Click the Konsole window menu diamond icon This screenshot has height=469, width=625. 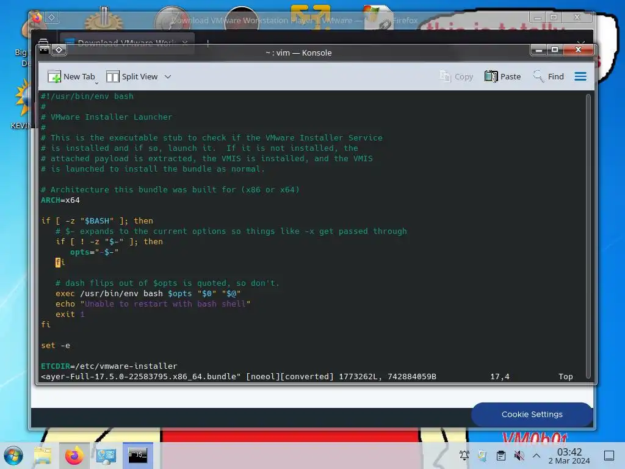(x=59, y=50)
